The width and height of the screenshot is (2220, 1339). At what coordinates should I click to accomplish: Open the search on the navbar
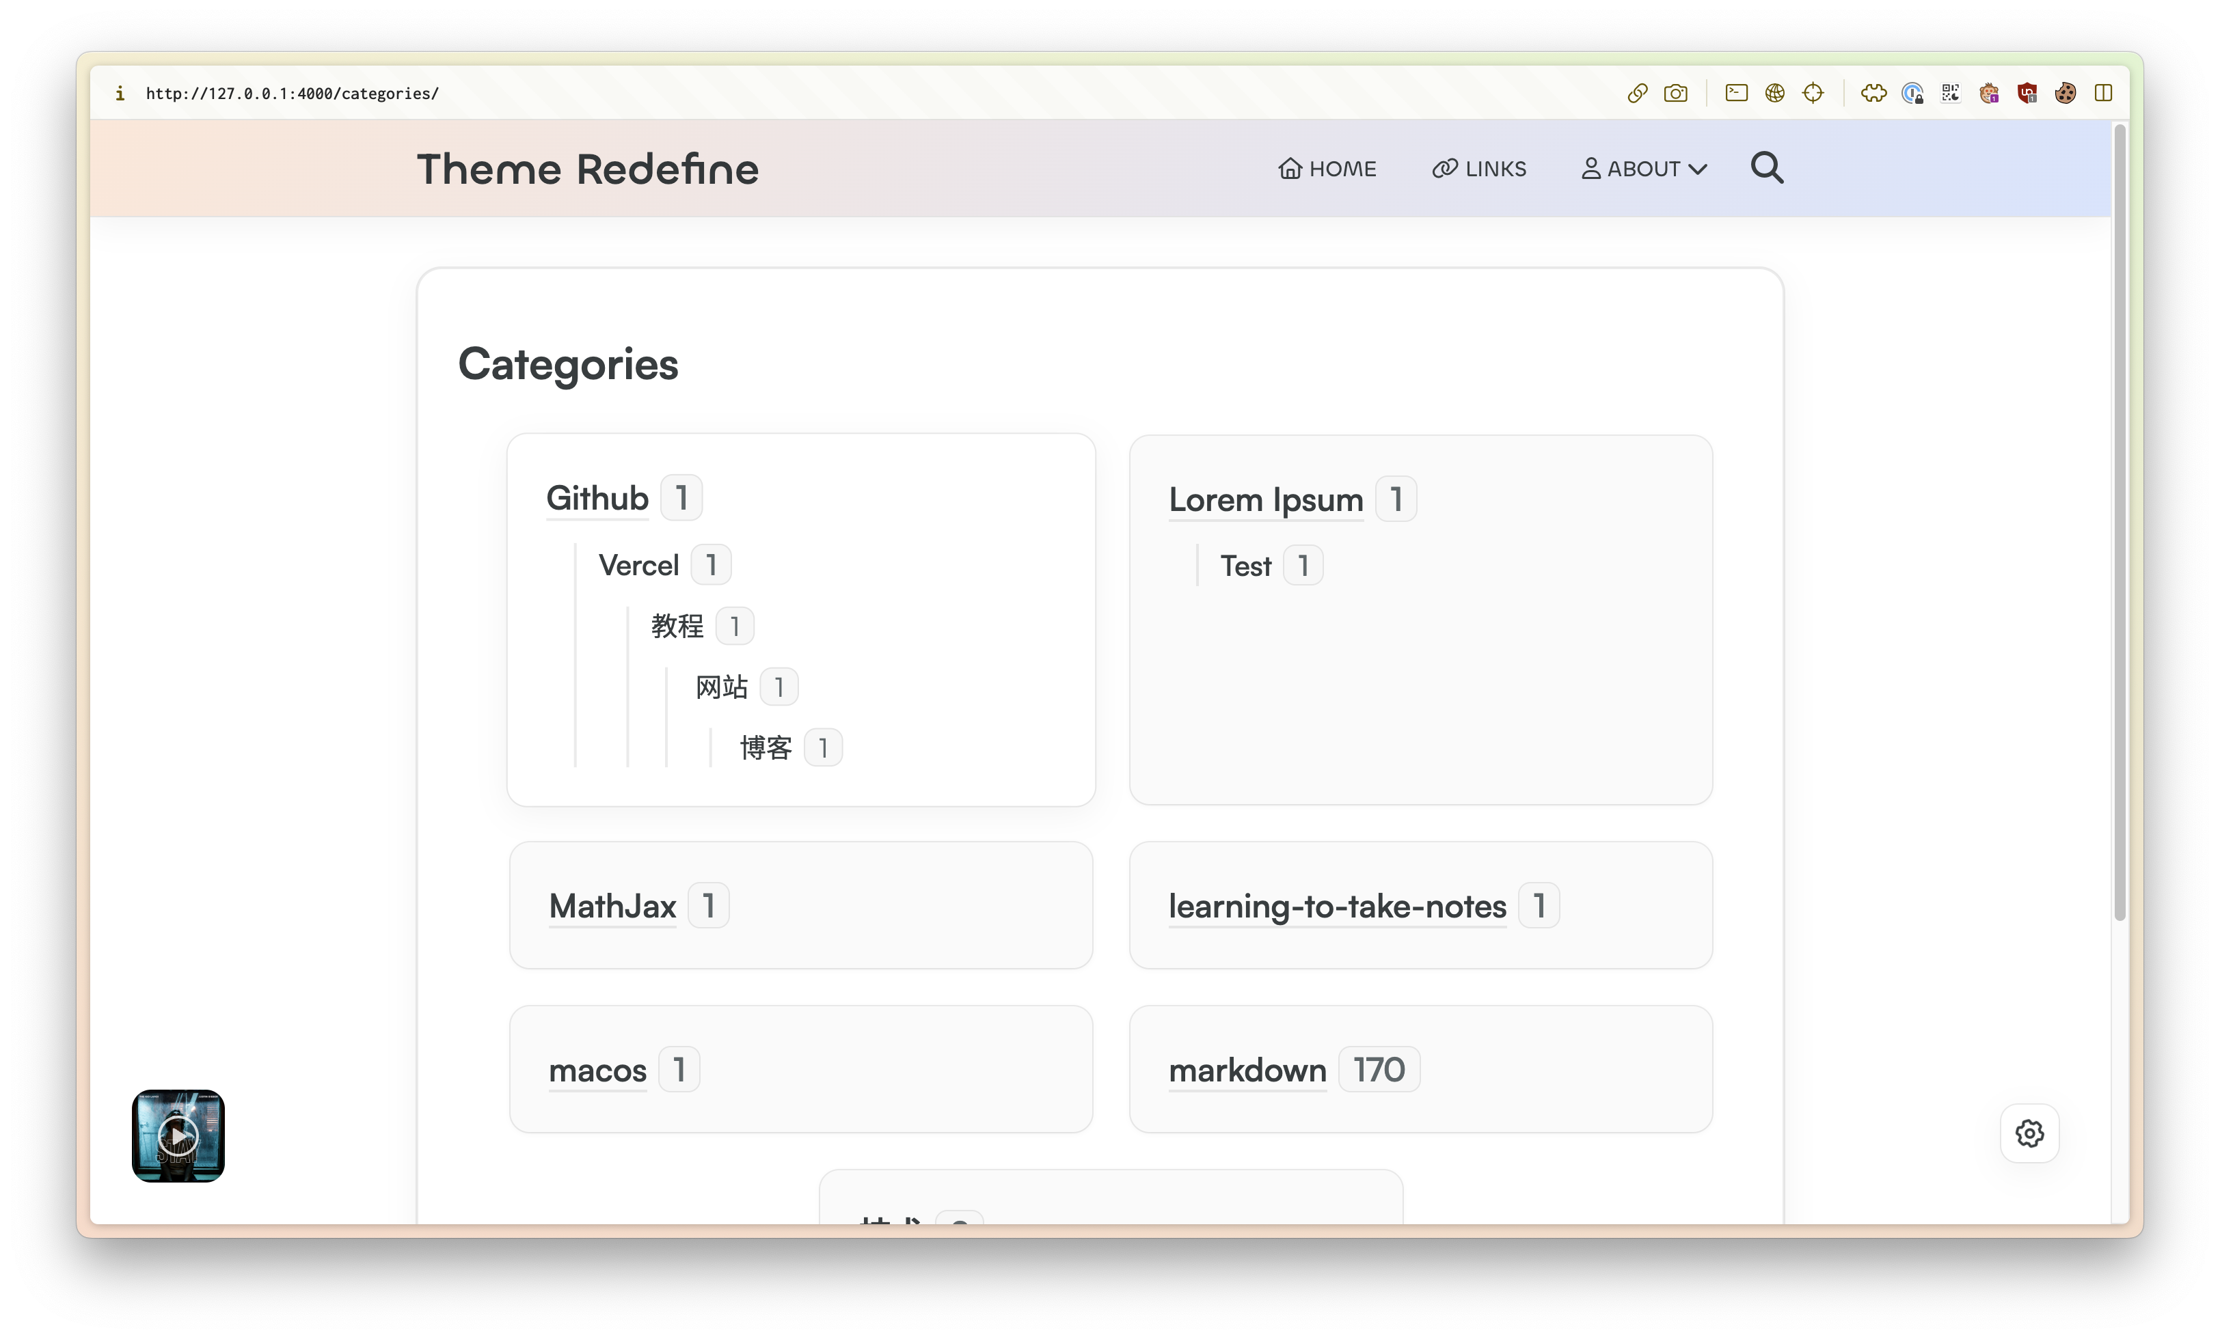point(1766,167)
